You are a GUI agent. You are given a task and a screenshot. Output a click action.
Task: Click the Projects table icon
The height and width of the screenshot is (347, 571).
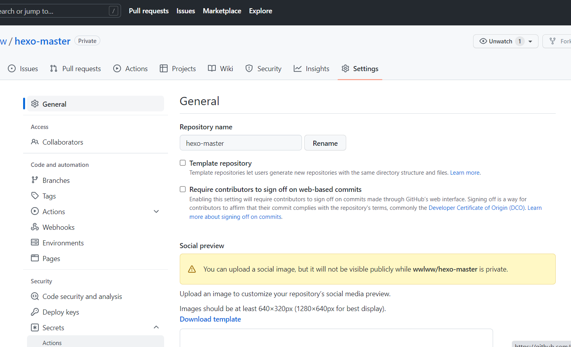point(164,68)
